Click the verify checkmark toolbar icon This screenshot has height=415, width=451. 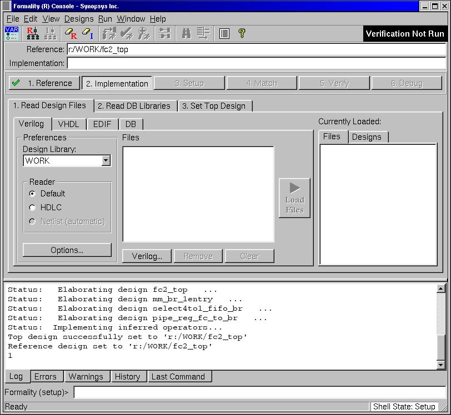(127, 33)
